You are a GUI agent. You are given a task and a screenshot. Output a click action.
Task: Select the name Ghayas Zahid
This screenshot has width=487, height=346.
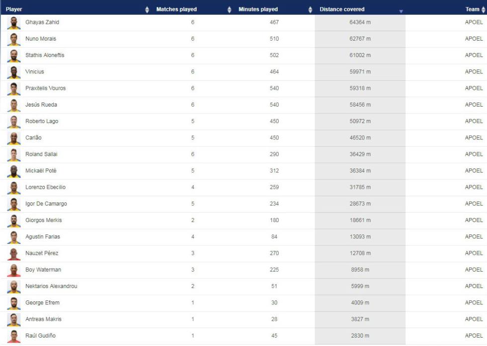(x=42, y=22)
